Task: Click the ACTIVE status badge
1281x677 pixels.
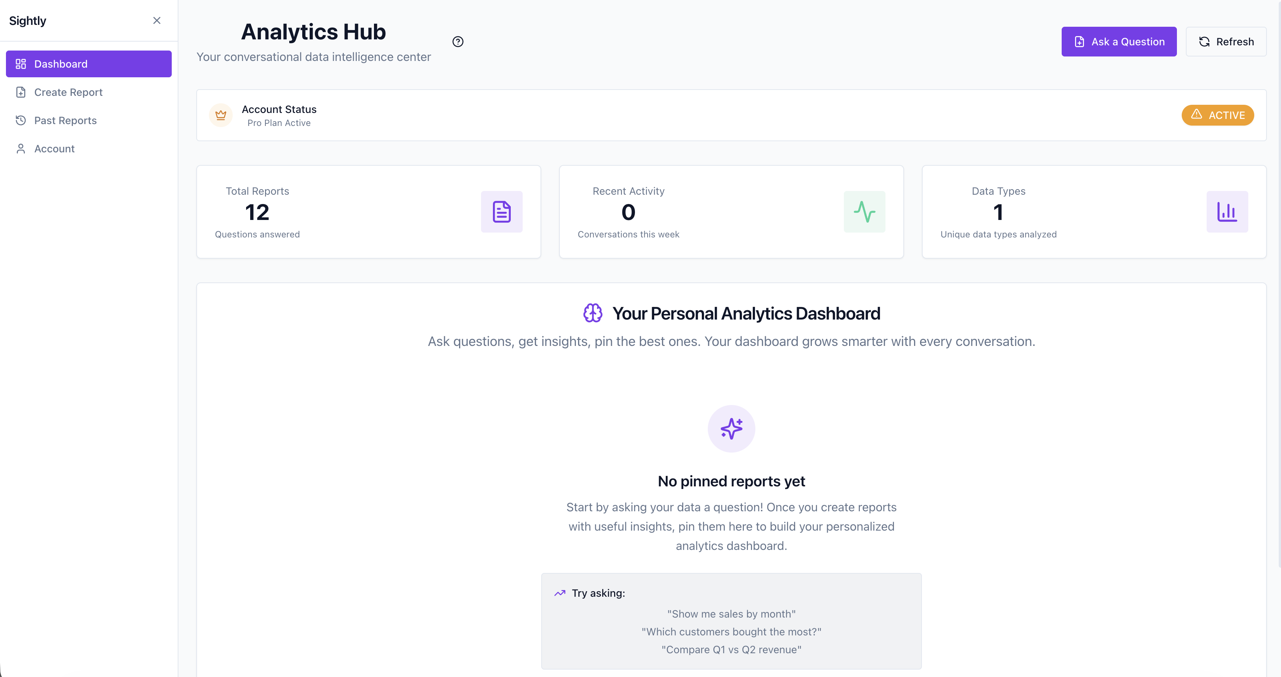Action: coord(1218,115)
